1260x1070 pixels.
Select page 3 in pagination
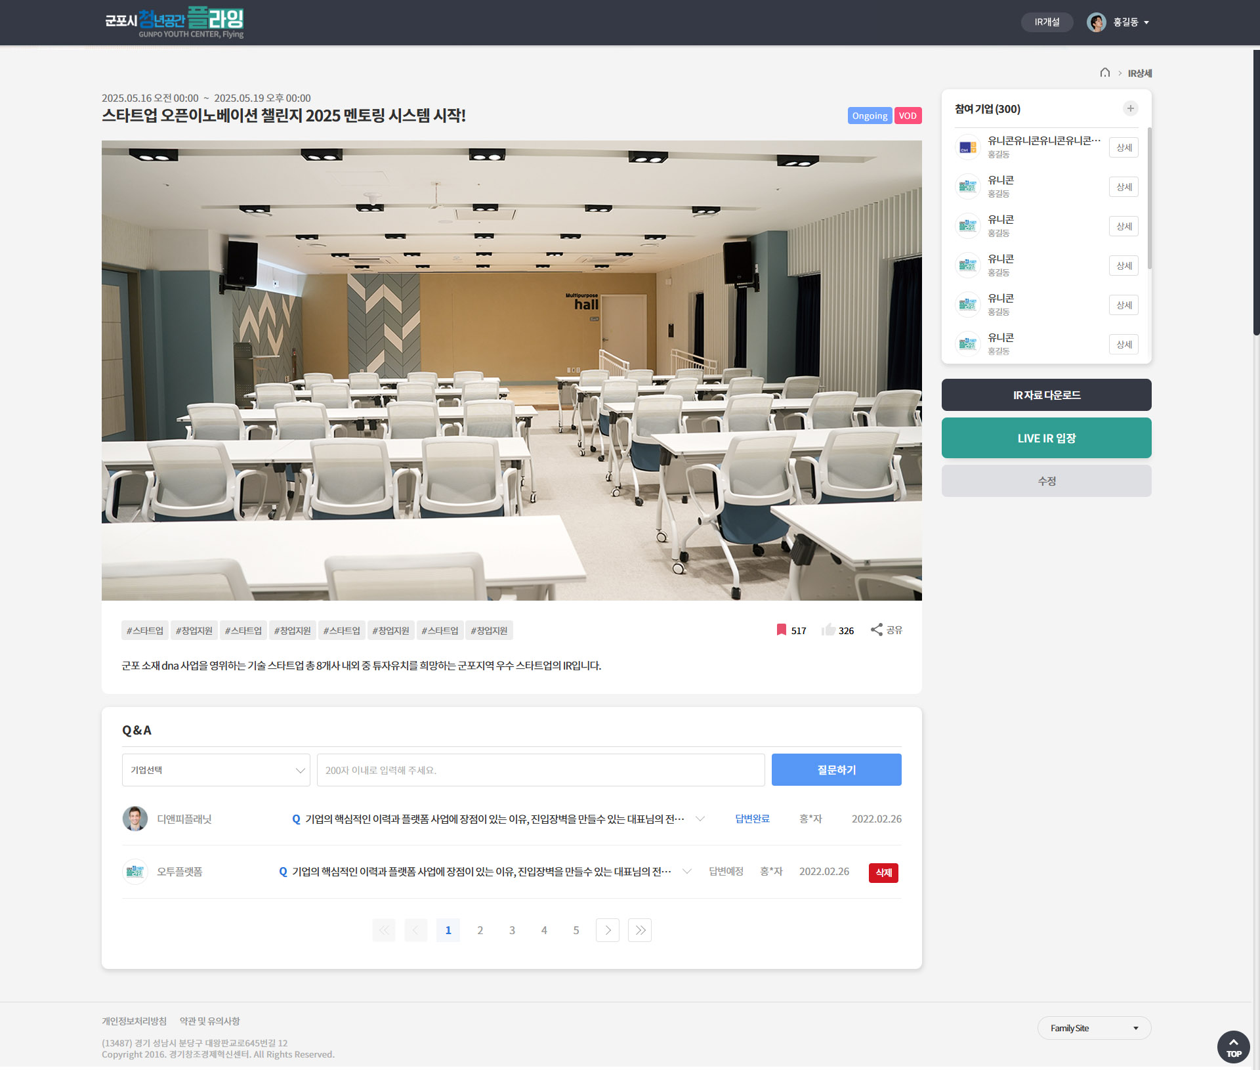coord(512,930)
